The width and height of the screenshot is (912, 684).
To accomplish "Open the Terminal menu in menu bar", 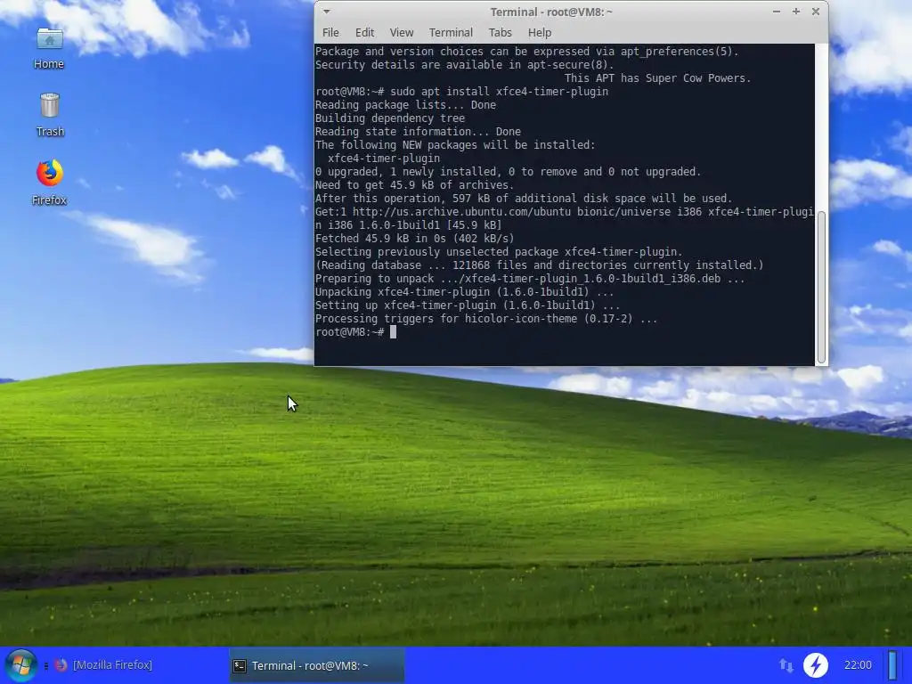I will point(451,33).
